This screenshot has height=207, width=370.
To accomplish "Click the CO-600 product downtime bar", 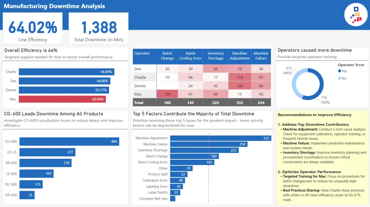I will [69, 142].
